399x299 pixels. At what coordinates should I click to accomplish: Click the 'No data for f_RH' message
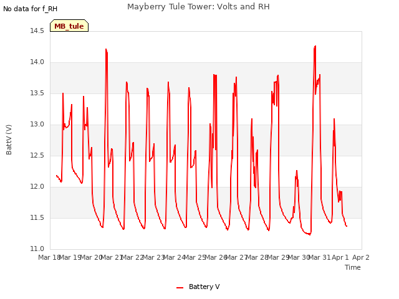tap(30, 9)
